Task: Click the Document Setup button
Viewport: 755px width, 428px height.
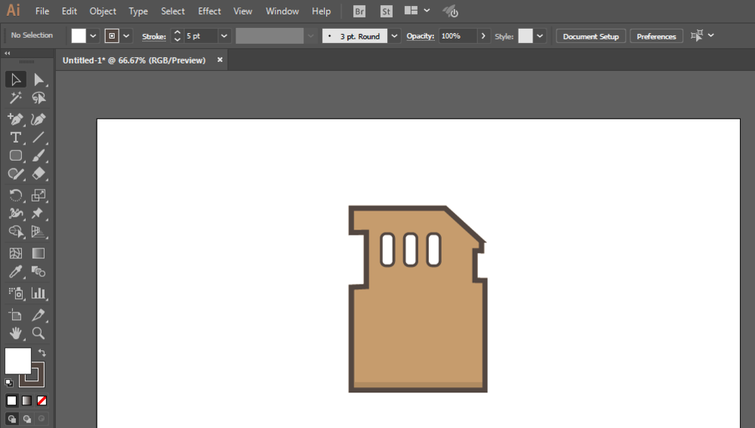Action: point(590,36)
